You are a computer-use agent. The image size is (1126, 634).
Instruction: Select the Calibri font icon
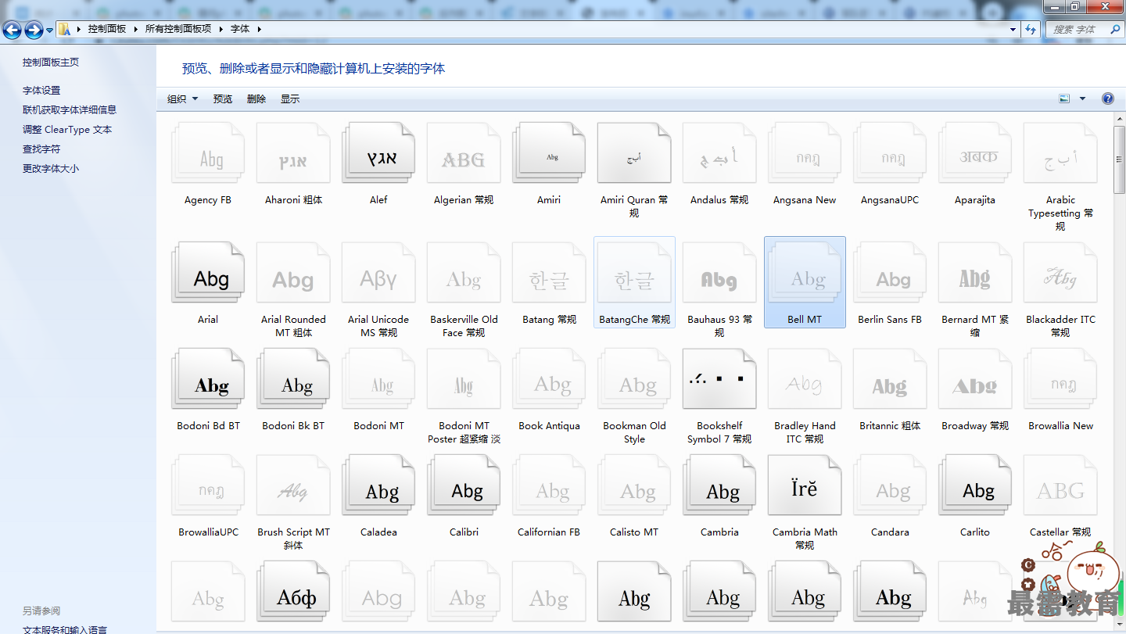(x=464, y=485)
